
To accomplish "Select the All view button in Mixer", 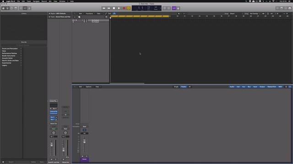I will pyautogui.click(x=190, y=87).
